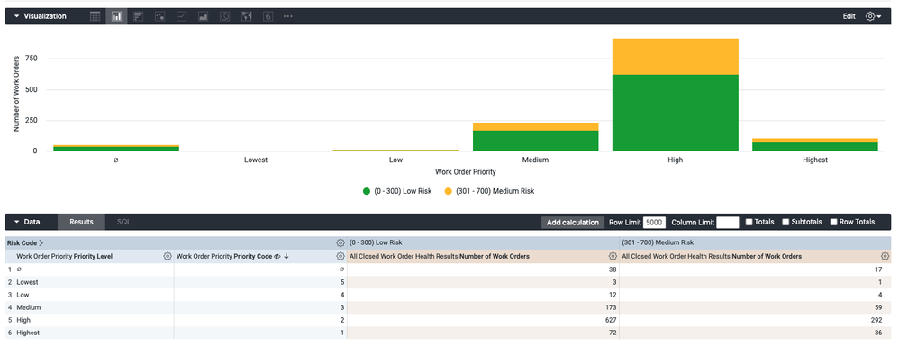Select the Single Value visualization icon
The image size is (899, 356).
click(268, 16)
